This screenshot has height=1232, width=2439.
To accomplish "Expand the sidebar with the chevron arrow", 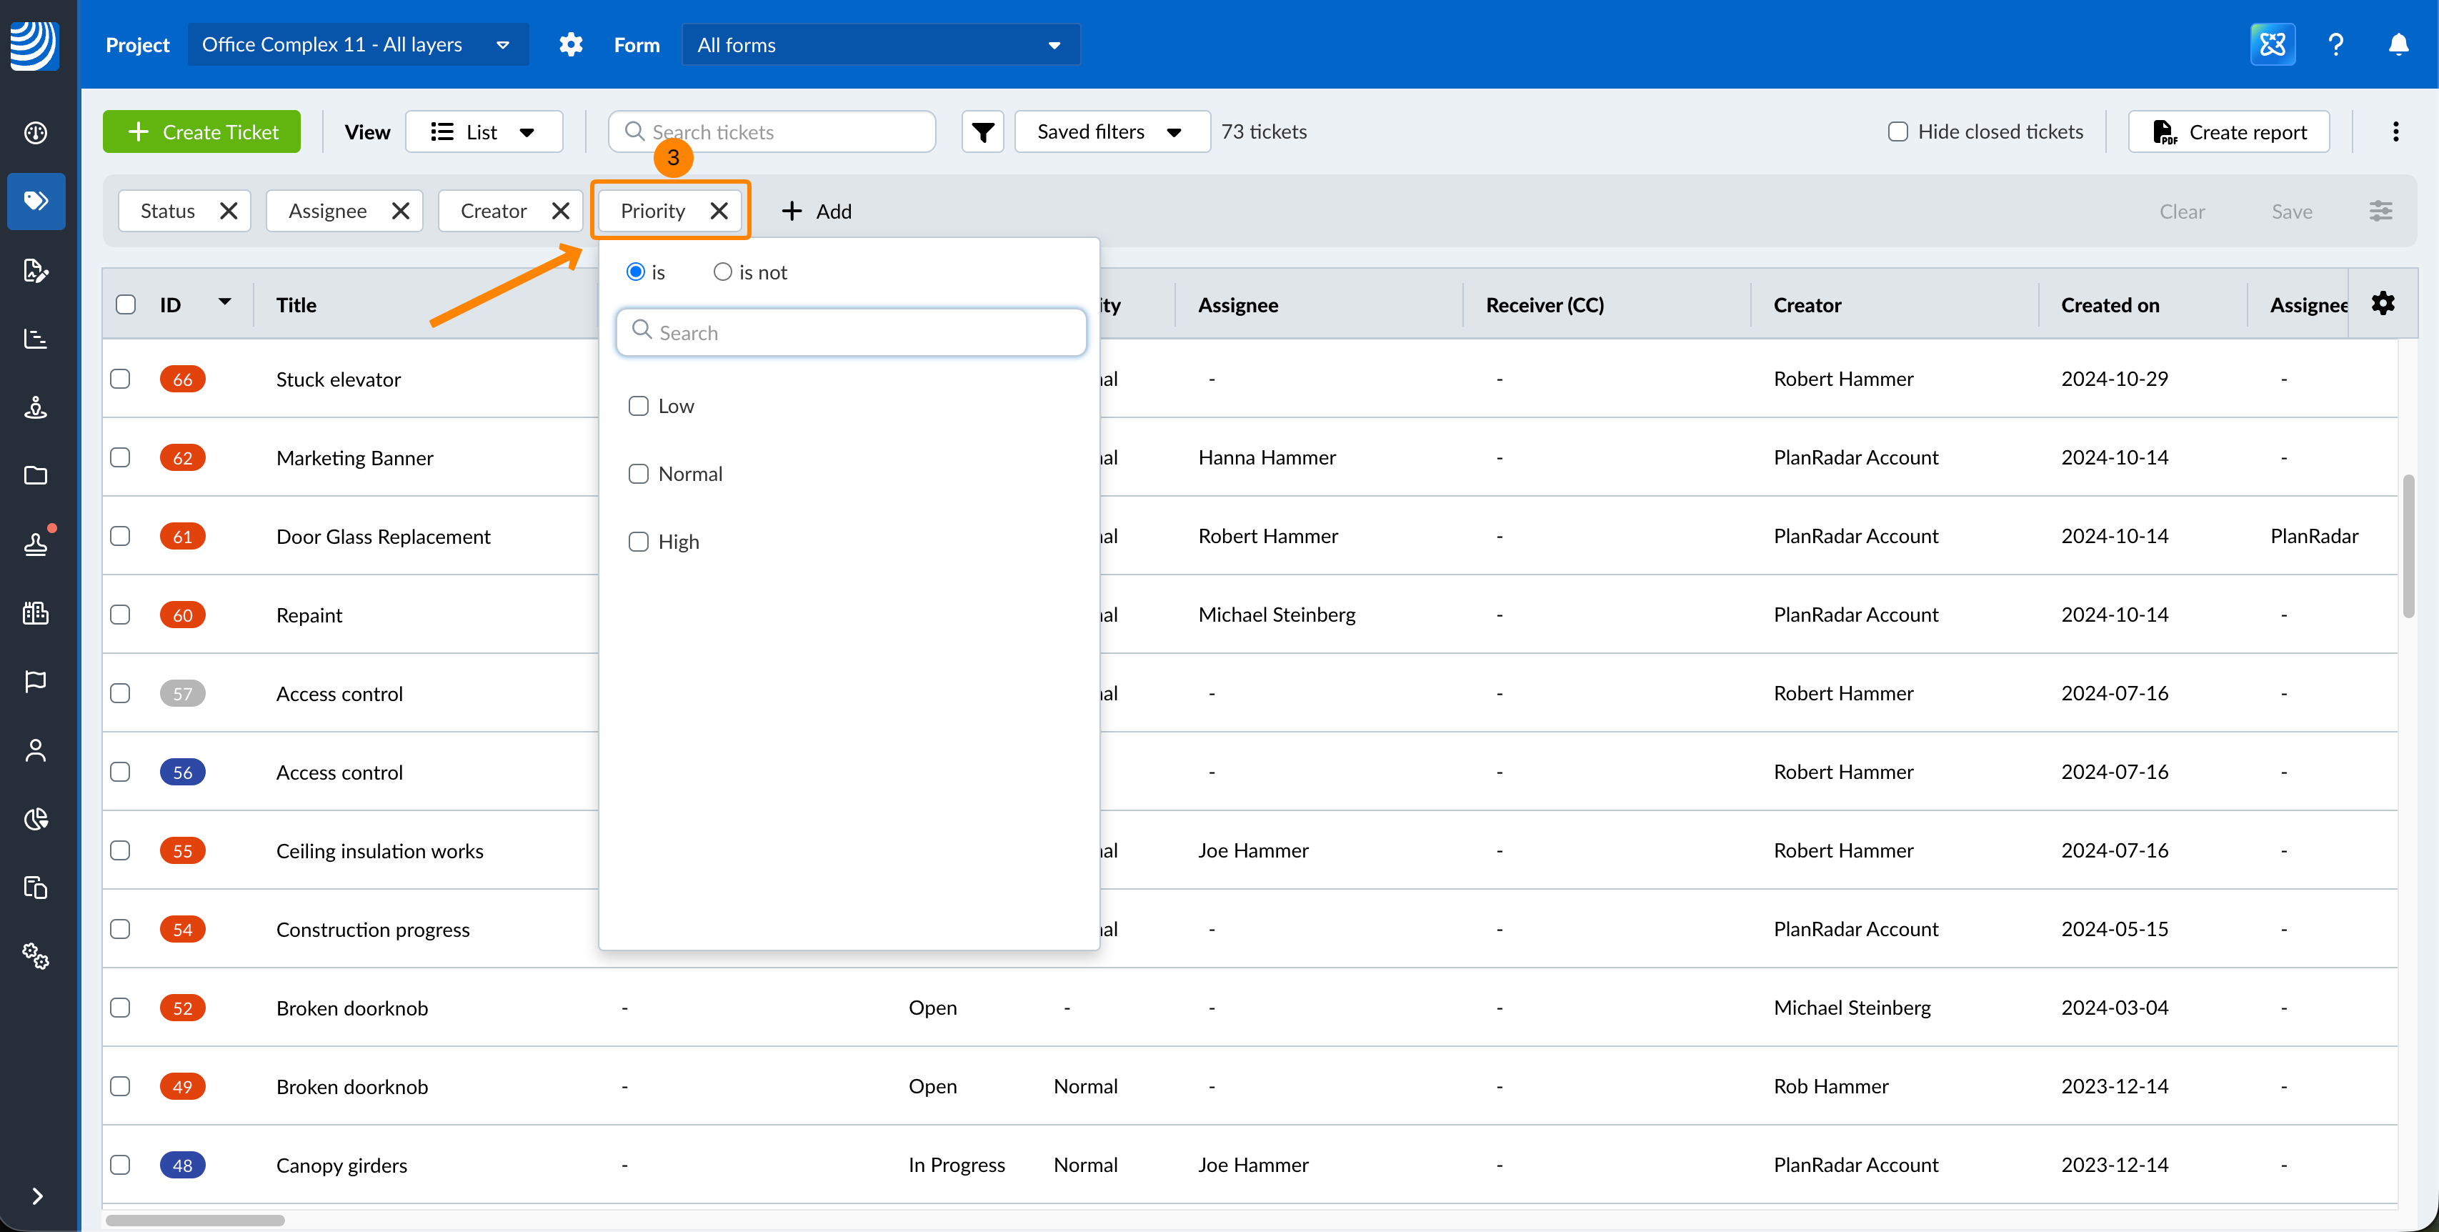I will click(x=37, y=1196).
